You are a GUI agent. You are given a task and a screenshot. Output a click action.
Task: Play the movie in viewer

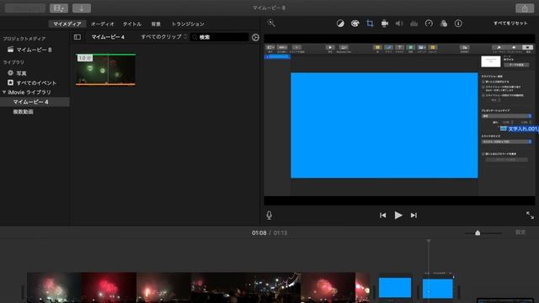(398, 215)
